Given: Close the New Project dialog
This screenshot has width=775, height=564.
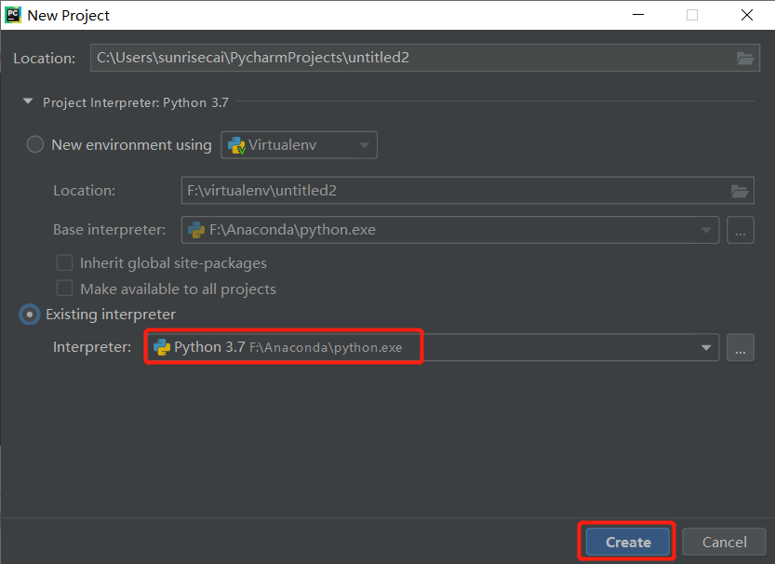Looking at the screenshot, I should (747, 15).
